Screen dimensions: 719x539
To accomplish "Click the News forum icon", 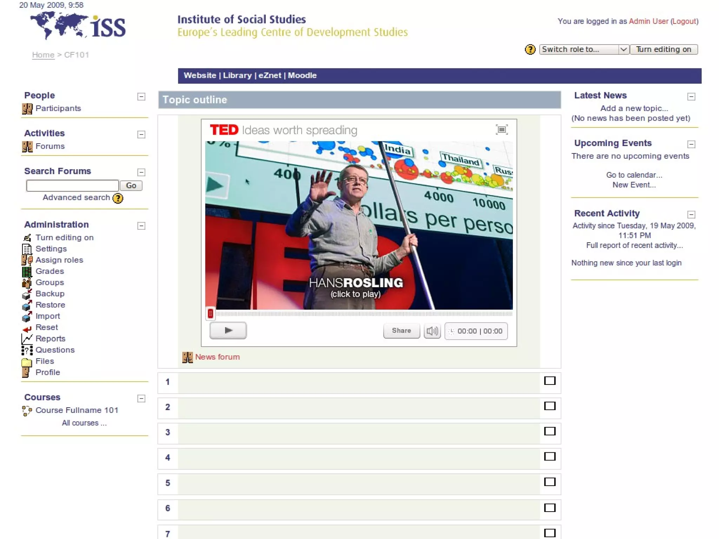I will pyautogui.click(x=187, y=357).
